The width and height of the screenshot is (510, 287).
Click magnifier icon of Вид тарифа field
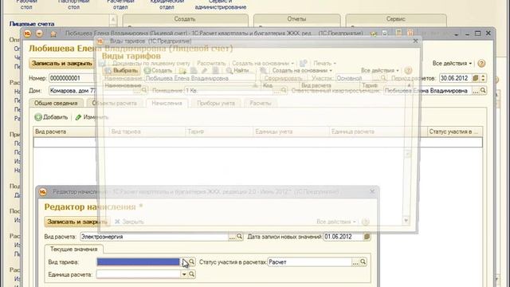pyautogui.click(x=192, y=261)
